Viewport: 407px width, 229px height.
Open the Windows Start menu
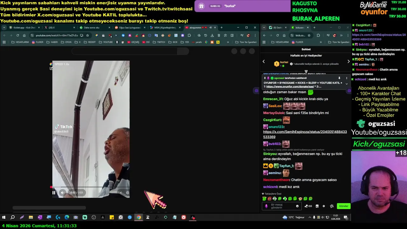pyautogui.click(x=4, y=218)
